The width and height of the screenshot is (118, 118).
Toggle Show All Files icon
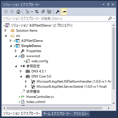tap(49, 12)
